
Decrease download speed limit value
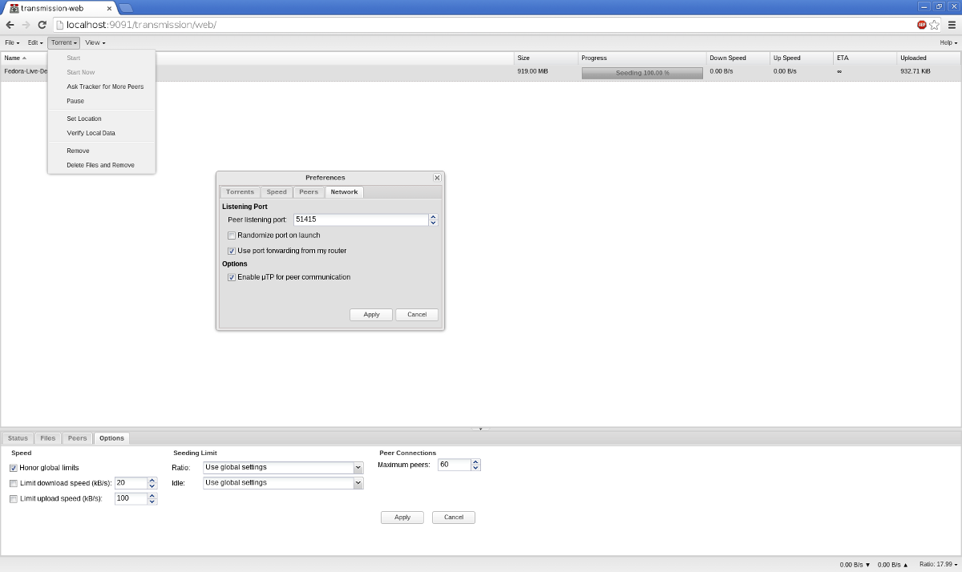152,486
